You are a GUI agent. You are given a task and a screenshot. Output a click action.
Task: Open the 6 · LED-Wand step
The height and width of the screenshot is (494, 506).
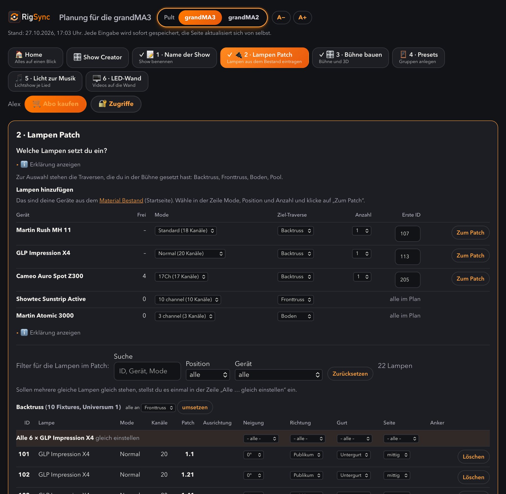pos(117,81)
